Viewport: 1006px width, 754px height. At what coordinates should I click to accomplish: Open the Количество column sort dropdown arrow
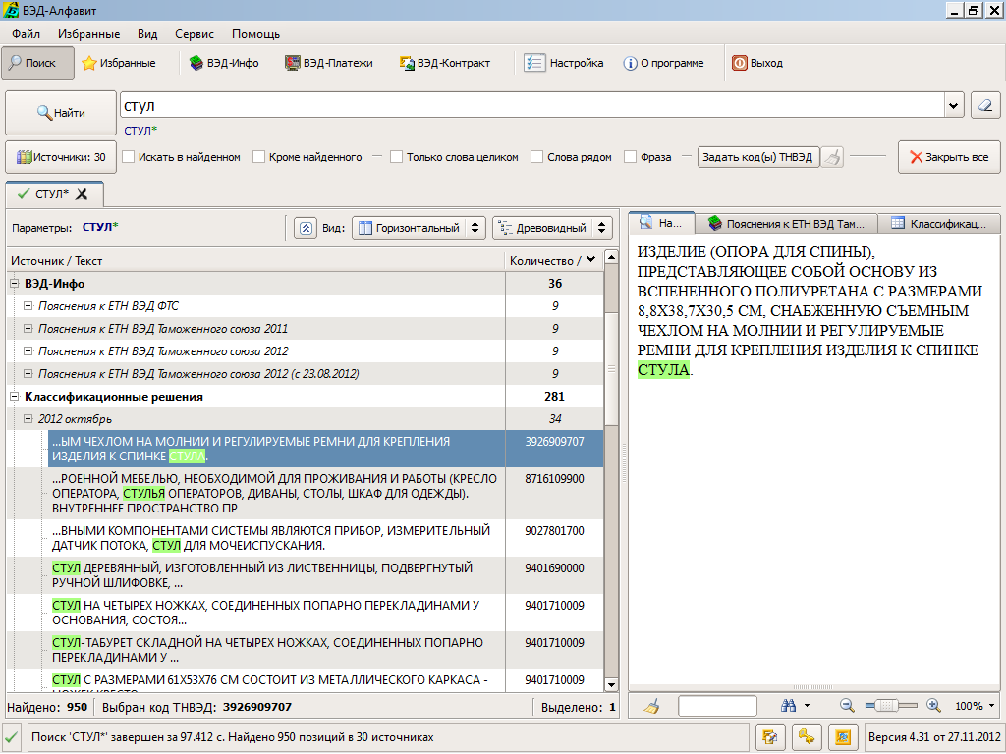click(590, 259)
